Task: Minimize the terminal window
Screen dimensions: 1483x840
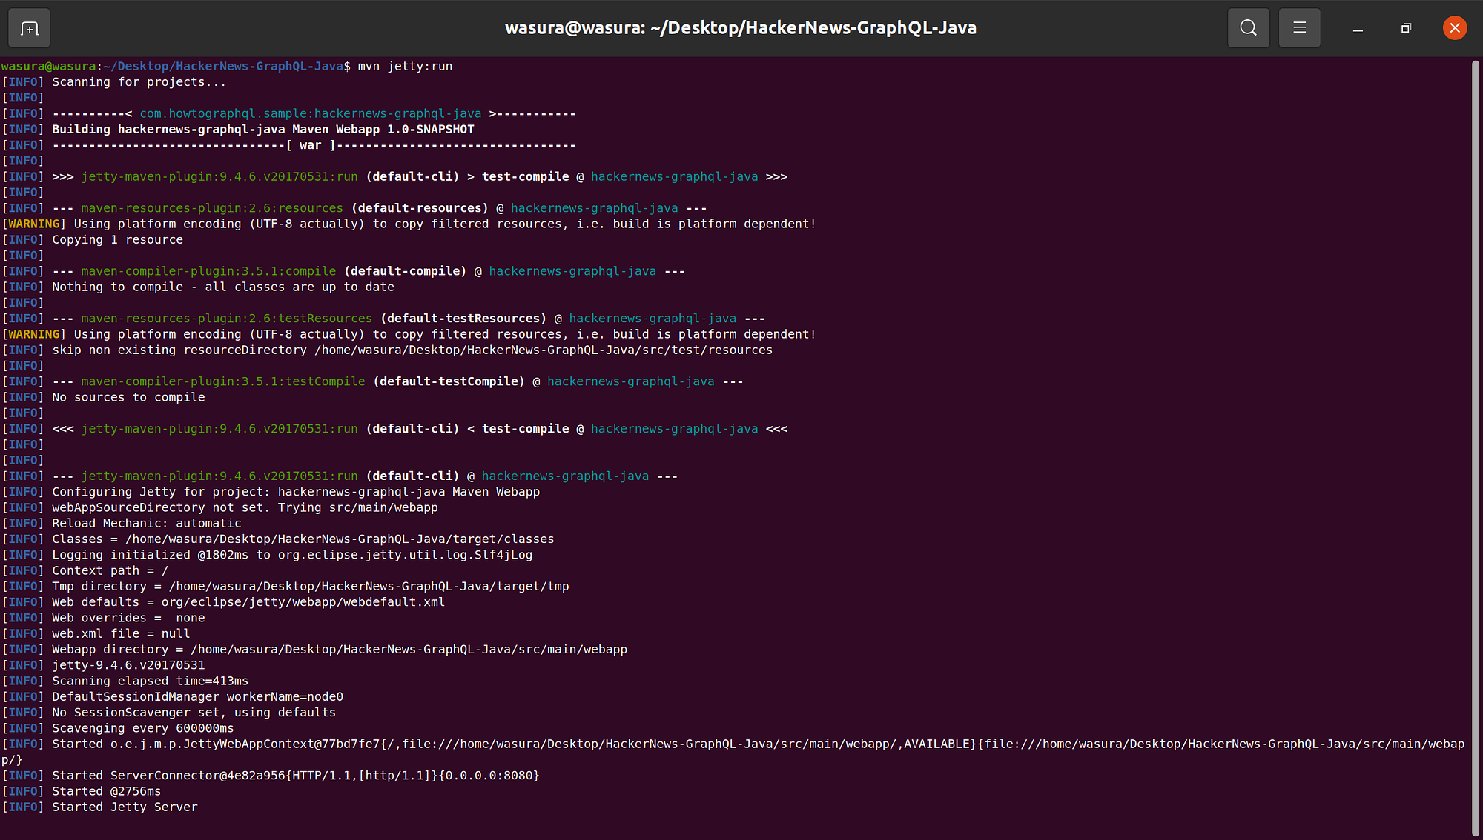Action: (1357, 30)
